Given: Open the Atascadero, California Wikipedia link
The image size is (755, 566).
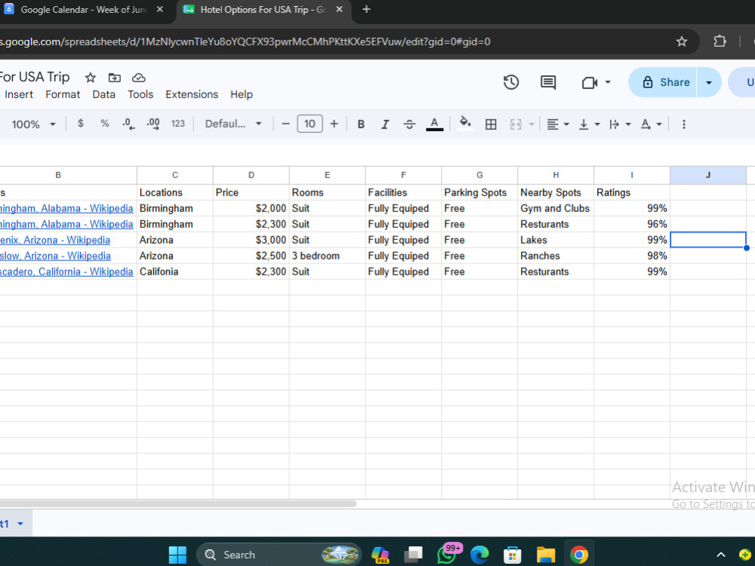Looking at the screenshot, I should tap(66, 272).
